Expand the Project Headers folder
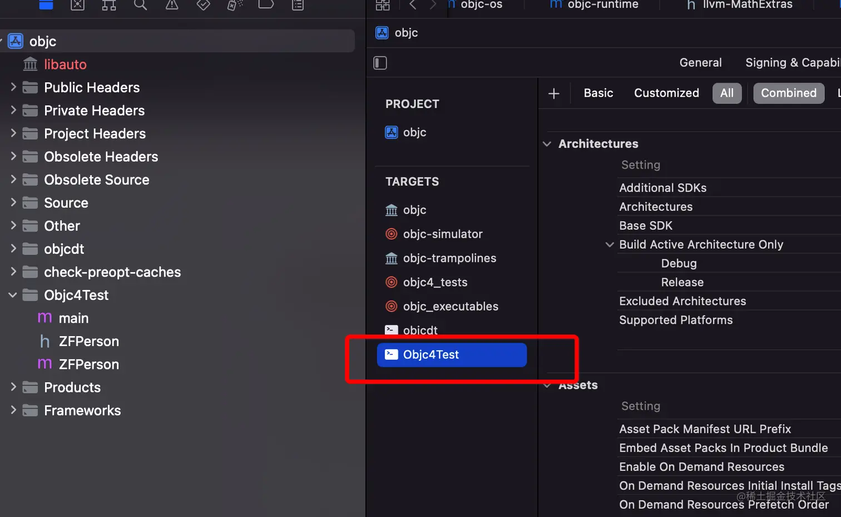 (x=13, y=134)
